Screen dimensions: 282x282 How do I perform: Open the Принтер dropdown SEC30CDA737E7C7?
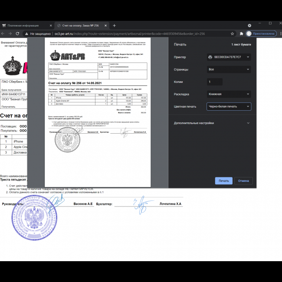coord(229,57)
